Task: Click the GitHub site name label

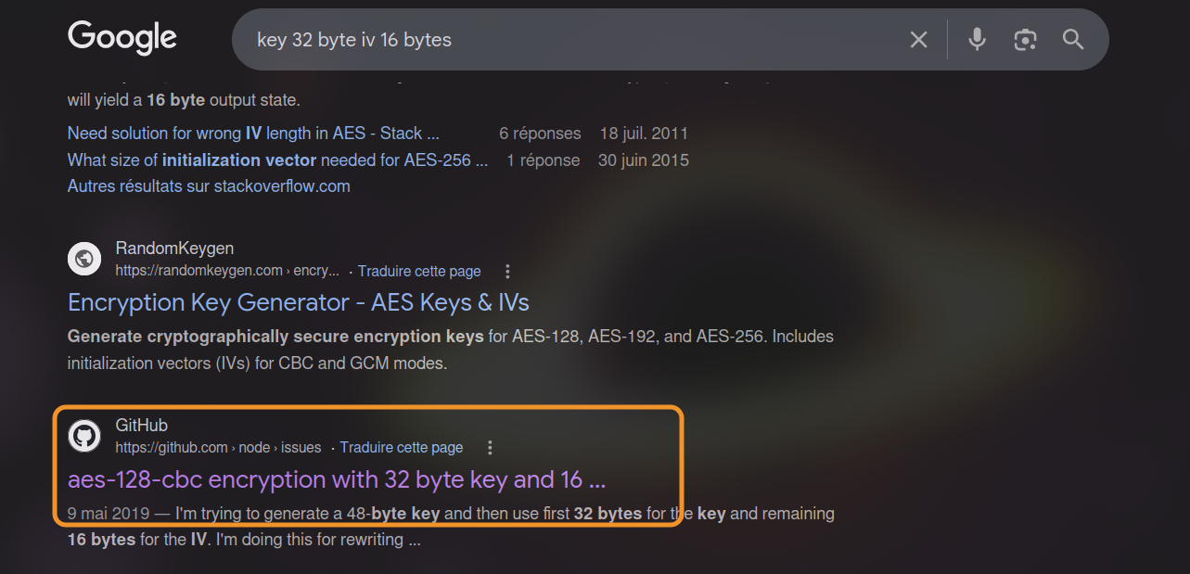Action: (x=141, y=426)
